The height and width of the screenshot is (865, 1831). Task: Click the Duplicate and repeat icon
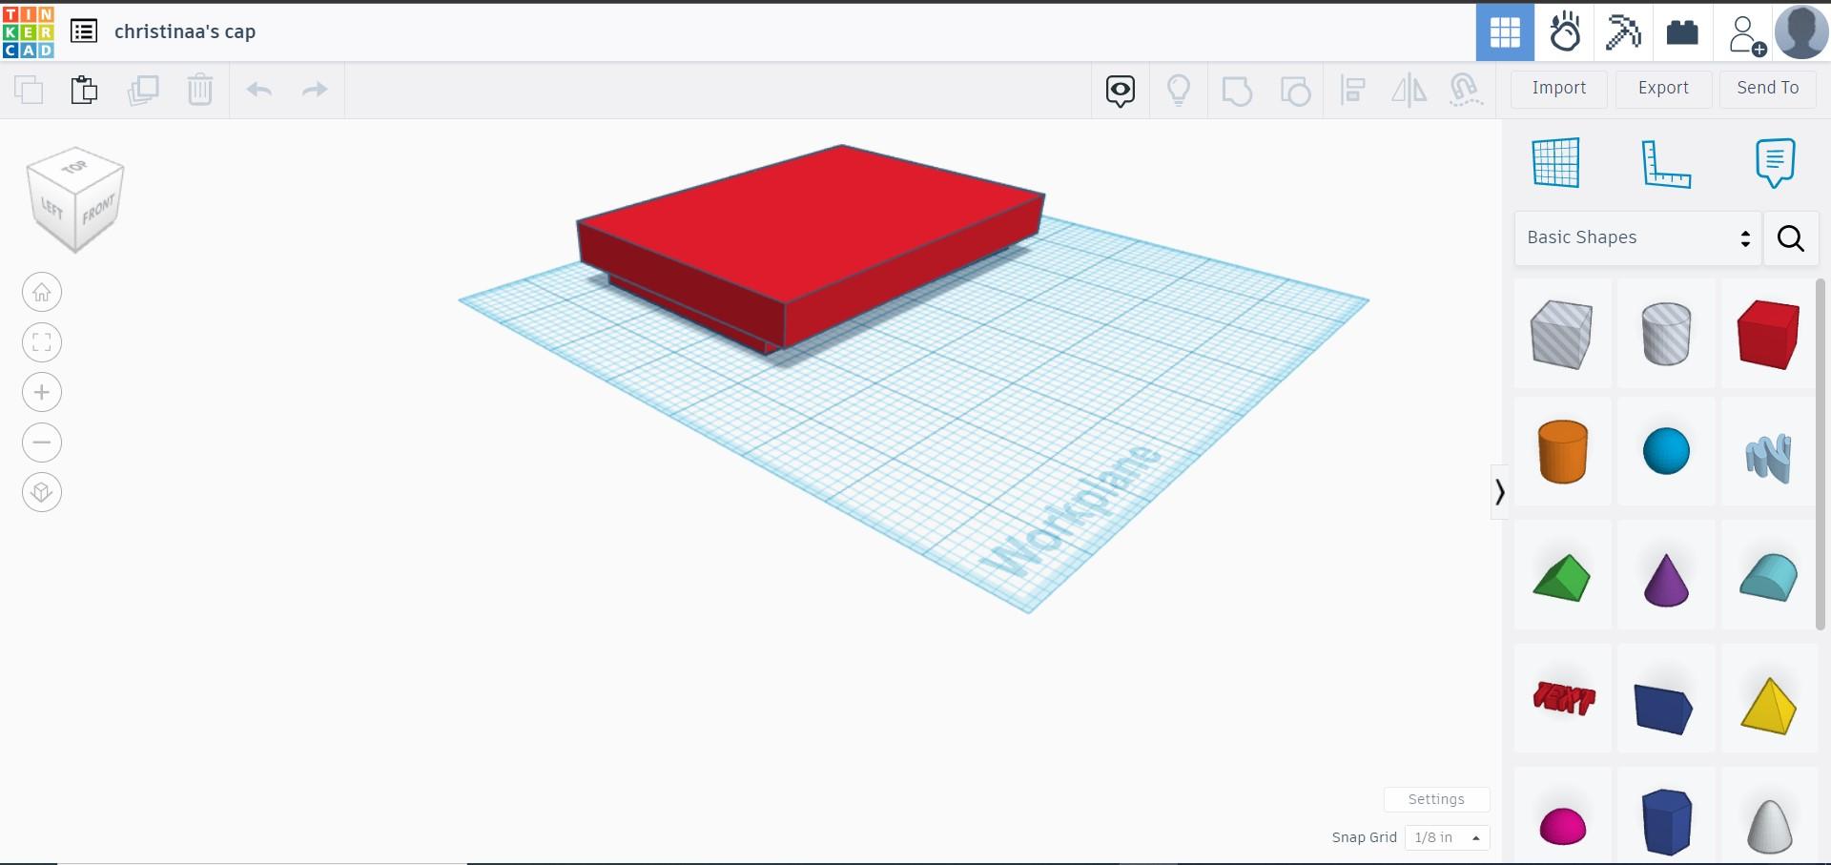tap(143, 90)
